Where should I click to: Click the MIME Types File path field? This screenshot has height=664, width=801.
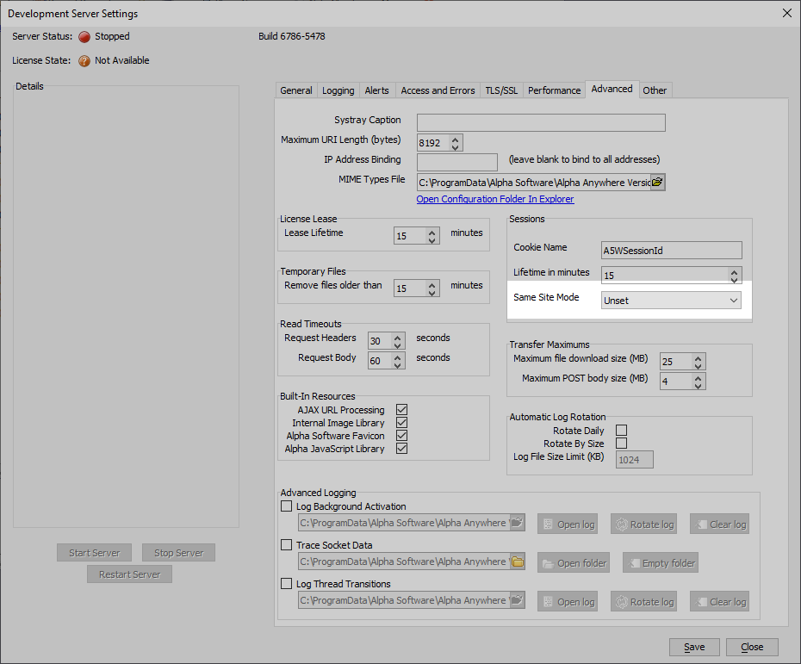click(534, 183)
